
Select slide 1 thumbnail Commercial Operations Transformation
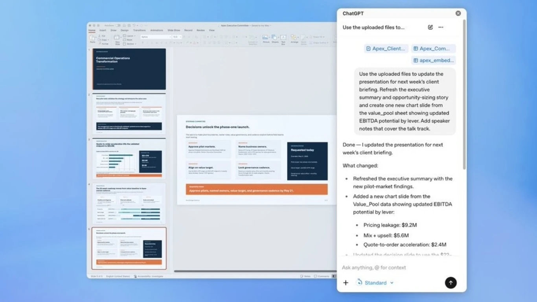129,69
